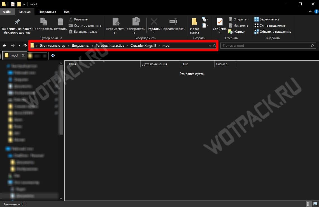Collapse the ribbon with the chevron
This screenshot has width=319, height=207.
310,11
